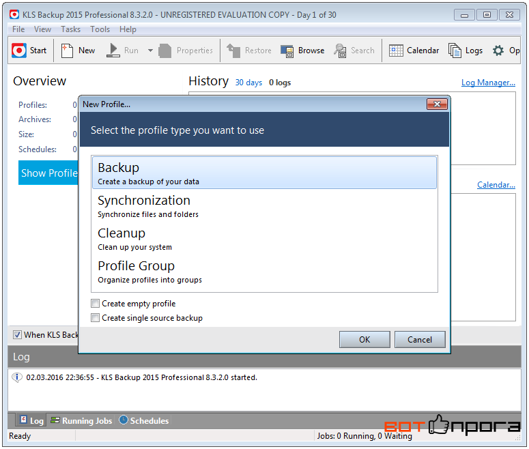Image resolution: width=529 pixels, height=449 pixels.
Task: Enable Create empty profile checkbox
Action: (96, 303)
